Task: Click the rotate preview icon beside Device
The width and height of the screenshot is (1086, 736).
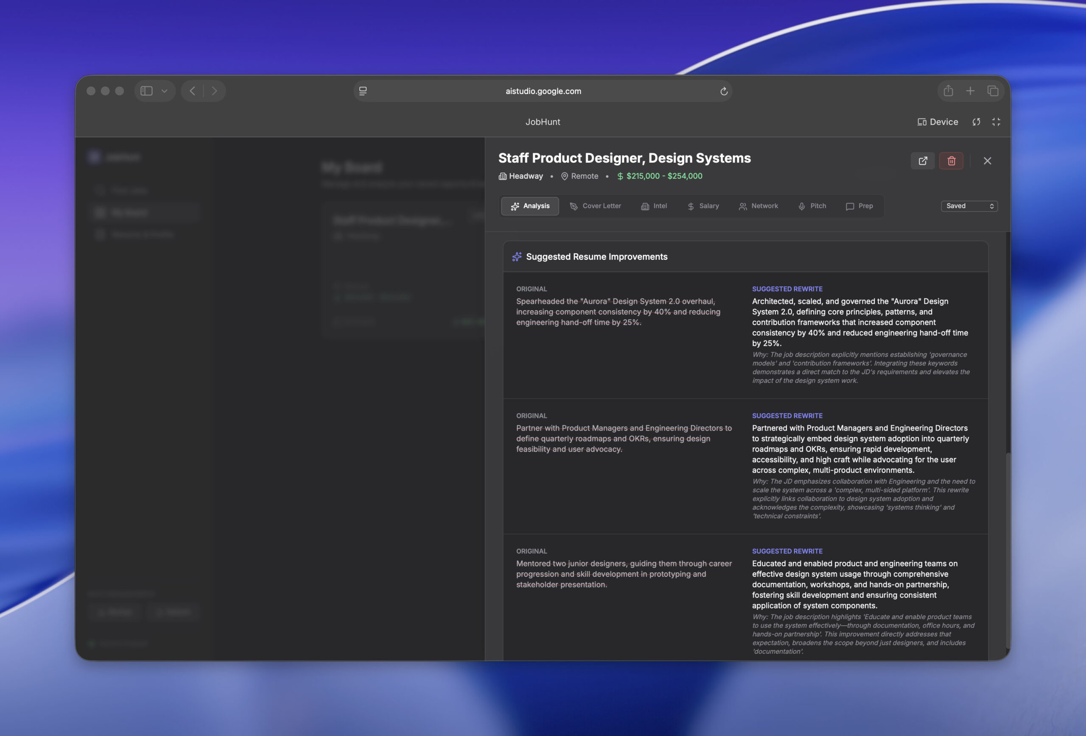Action: click(x=976, y=122)
